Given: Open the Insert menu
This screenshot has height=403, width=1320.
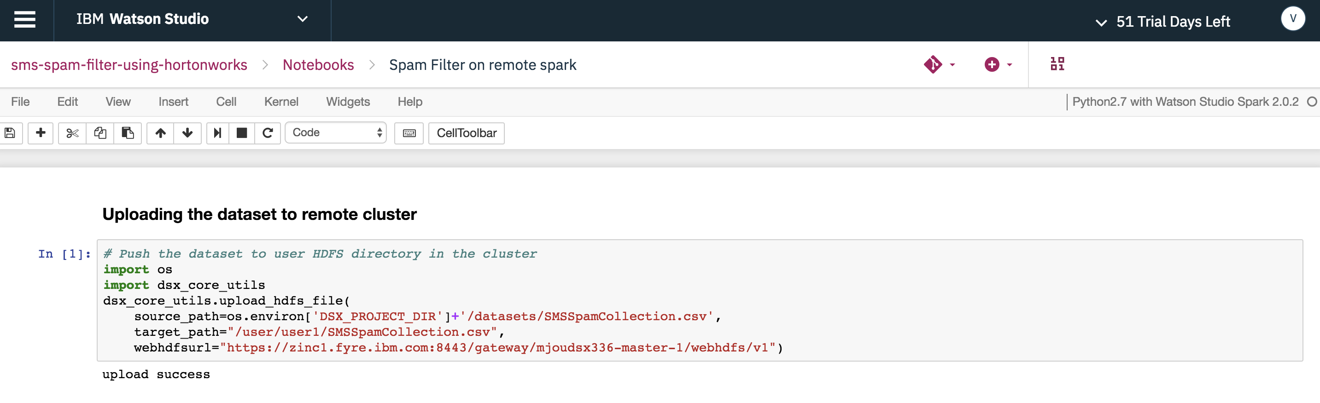Looking at the screenshot, I should coord(173,102).
